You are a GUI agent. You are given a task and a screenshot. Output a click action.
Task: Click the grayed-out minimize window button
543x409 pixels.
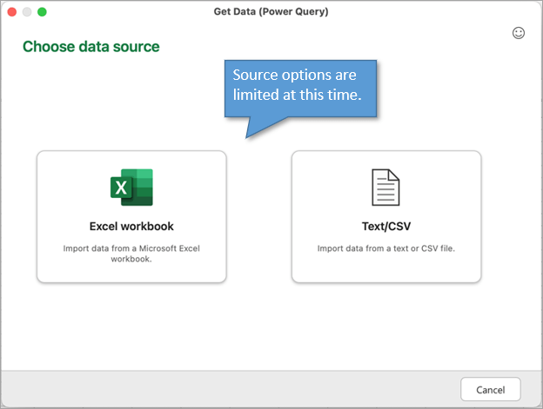click(x=27, y=12)
